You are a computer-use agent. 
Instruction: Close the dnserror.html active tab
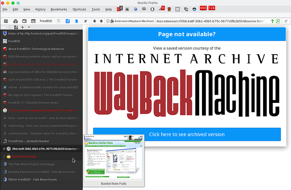point(4,149)
